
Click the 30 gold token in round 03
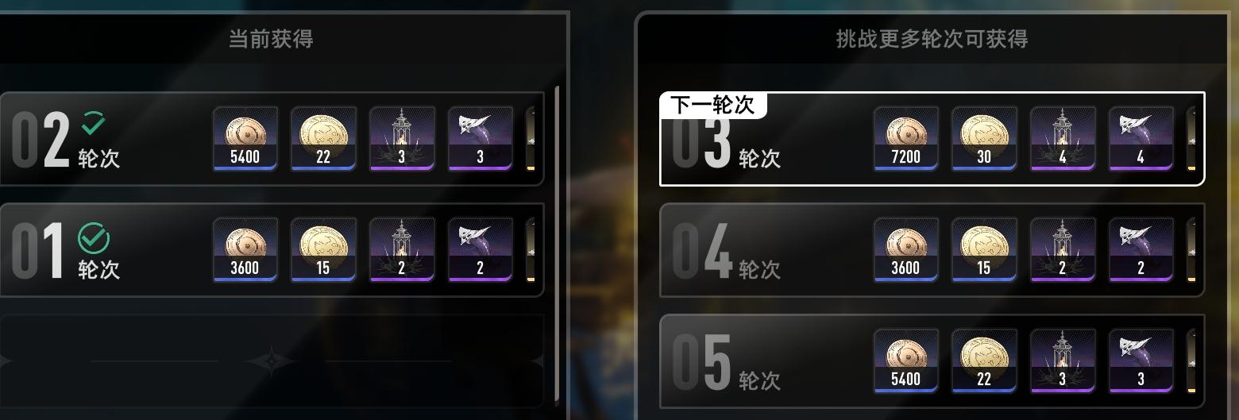(x=984, y=139)
